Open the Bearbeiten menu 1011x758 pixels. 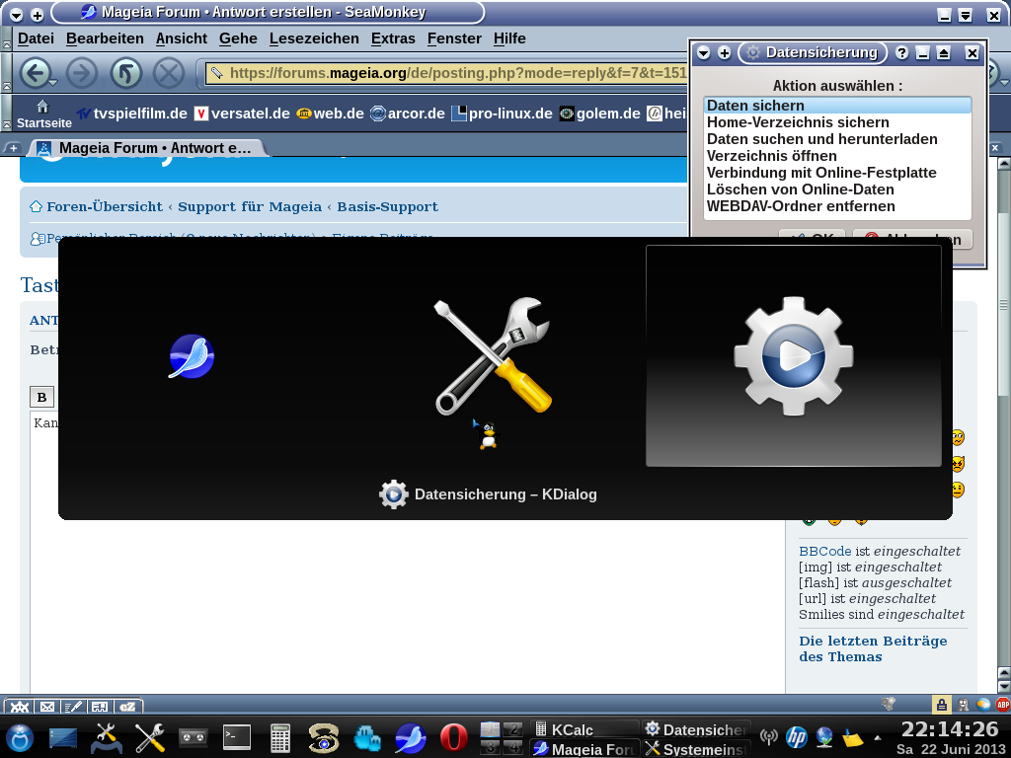pyautogui.click(x=105, y=38)
